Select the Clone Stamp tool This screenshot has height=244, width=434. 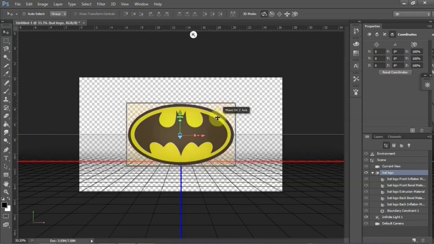[x=6, y=99]
